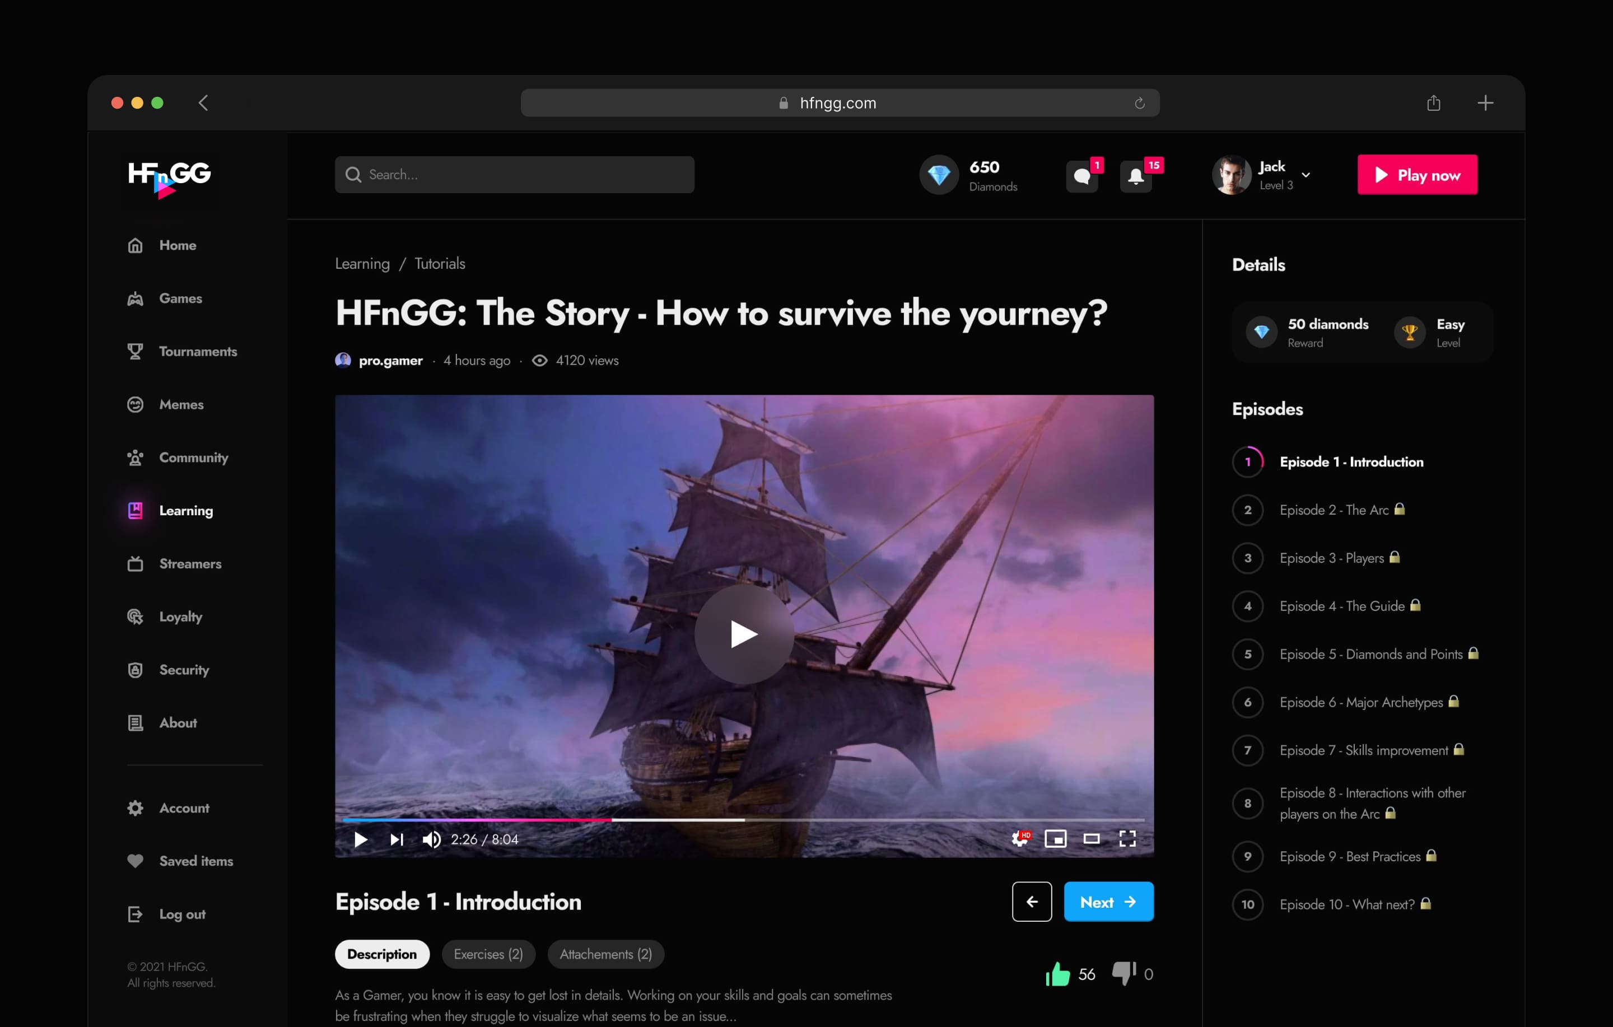Enter fullscreen video mode
This screenshot has height=1027, width=1613.
coord(1127,839)
